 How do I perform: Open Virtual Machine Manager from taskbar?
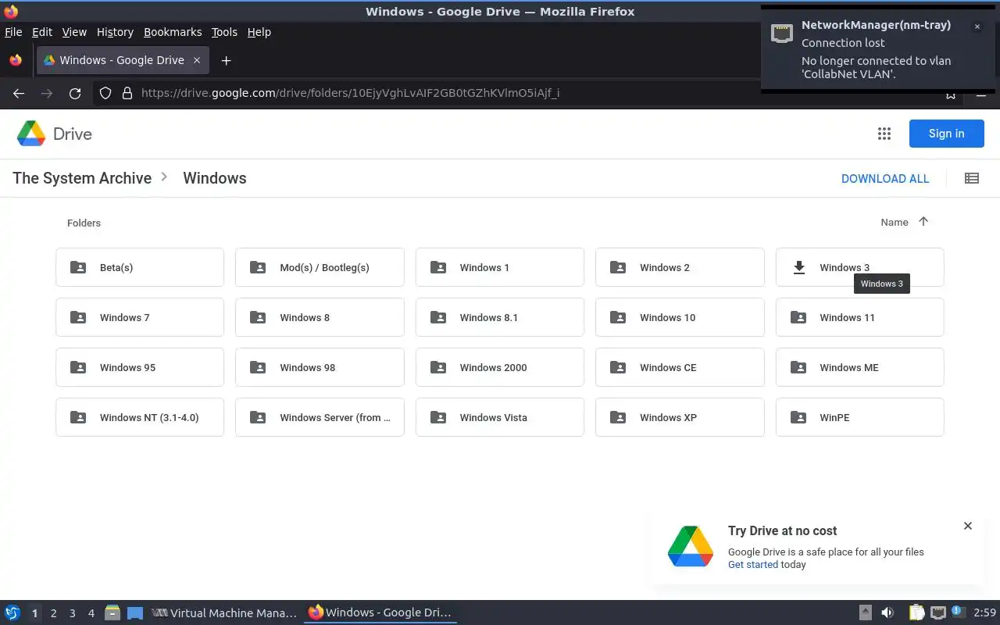pyautogui.click(x=224, y=613)
